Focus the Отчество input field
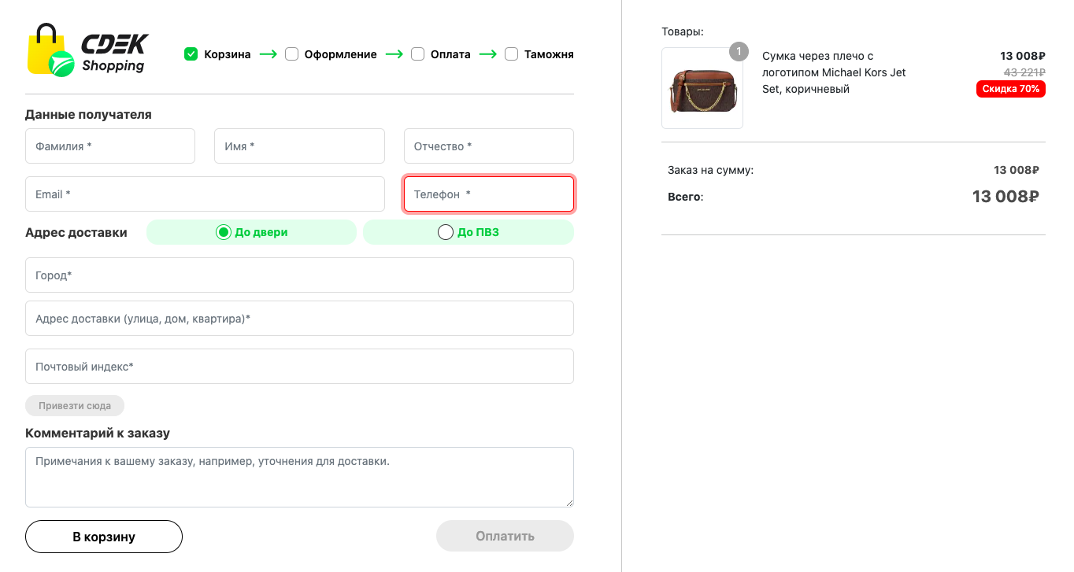The image size is (1074, 572). 489,146
